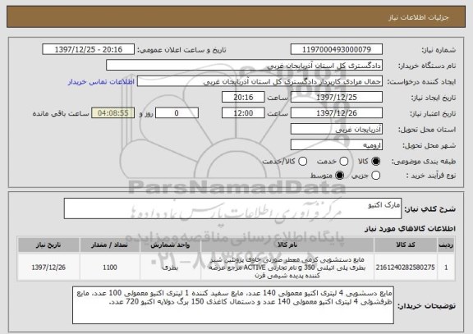
Task: Click the مارک اکتیو description text box
Action: [x=232, y=208]
